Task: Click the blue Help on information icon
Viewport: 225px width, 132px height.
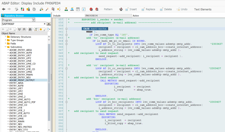Action: click(84, 9)
